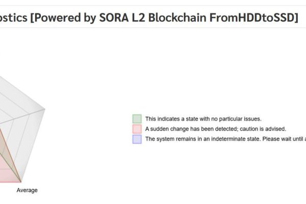Click the "Average" axis label
Image resolution: width=306 pixels, height=204 pixels.
click(27, 190)
